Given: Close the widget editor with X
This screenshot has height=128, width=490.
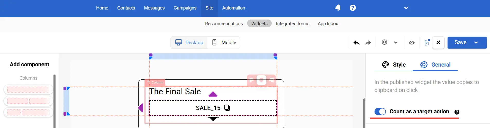Looking at the screenshot, I should [x=438, y=43].
